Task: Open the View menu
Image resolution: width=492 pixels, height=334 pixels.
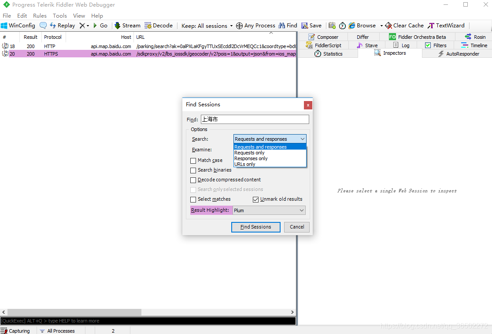Action: tap(79, 16)
